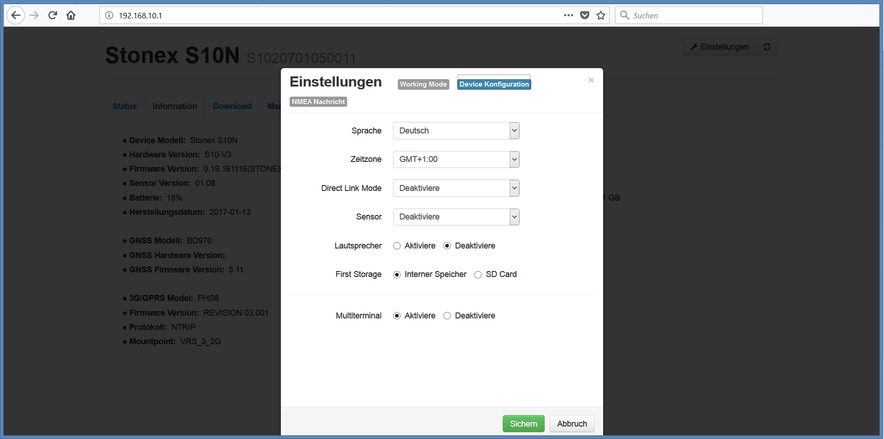Click serial number S1020701050011
The height and width of the screenshot is (439, 884).
pos(302,58)
